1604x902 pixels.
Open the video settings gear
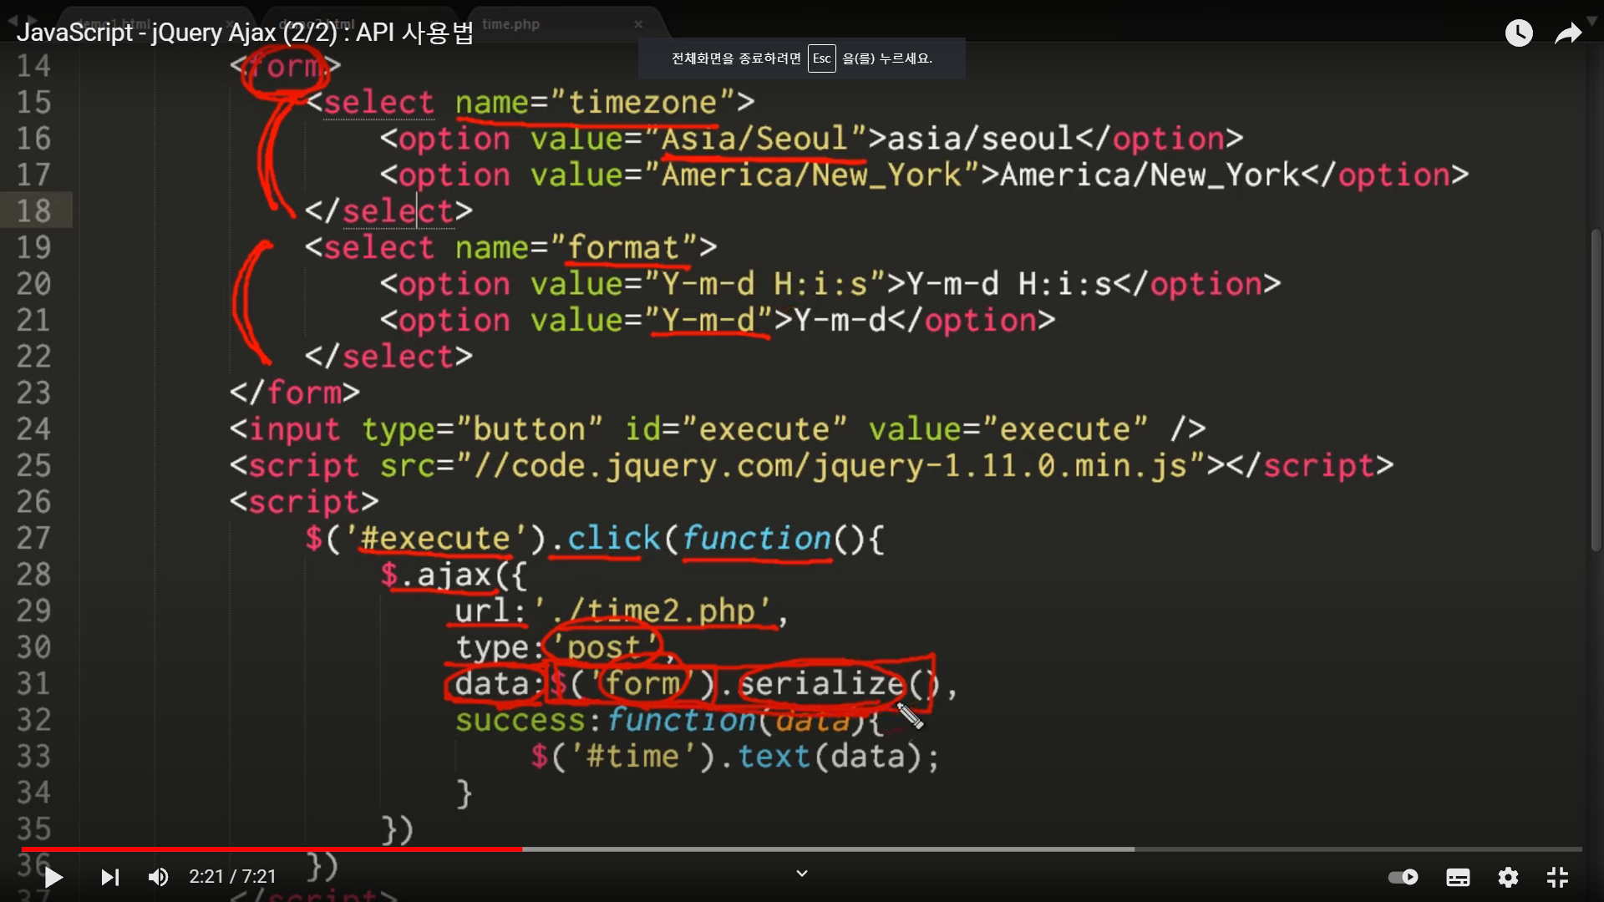[x=1508, y=877]
